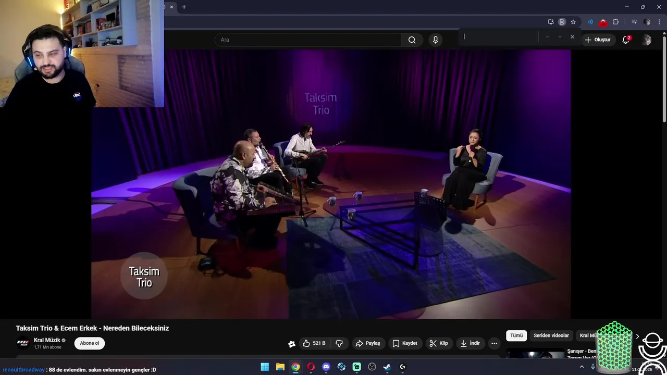Go to previous find result
667x375 pixels.
click(547, 37)
